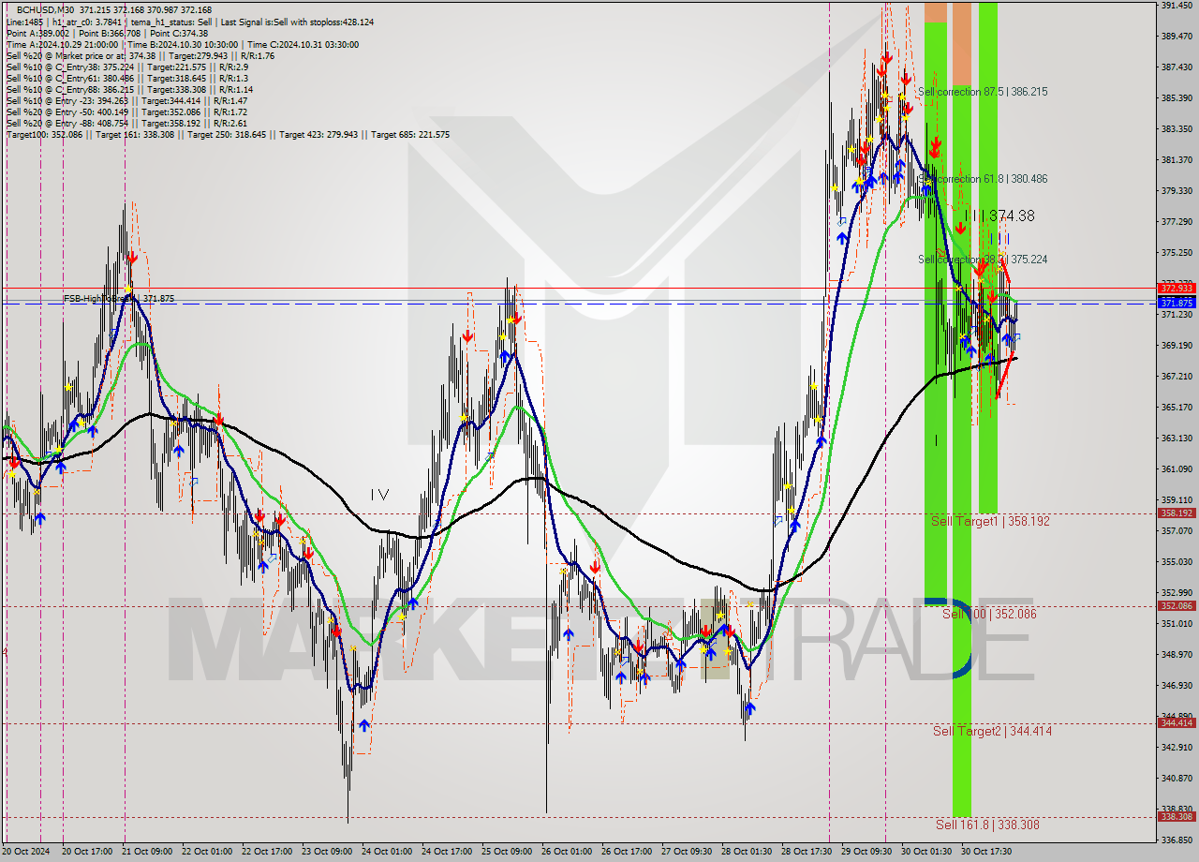The width and height of the screenshot is (1199, 862).
Task: Select the 'Sell correction 87.5 | 386.215' label
Action: (983, 92)
